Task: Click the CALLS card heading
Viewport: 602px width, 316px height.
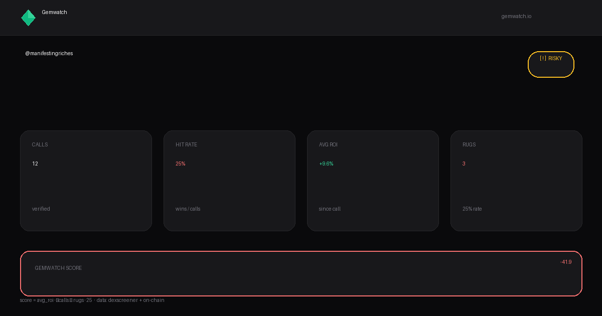Action: pyautogui.click(x=40, y=144)
